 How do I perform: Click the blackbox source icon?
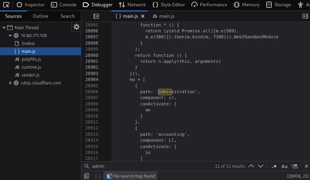pyautogui.click(x=87, y=176)
